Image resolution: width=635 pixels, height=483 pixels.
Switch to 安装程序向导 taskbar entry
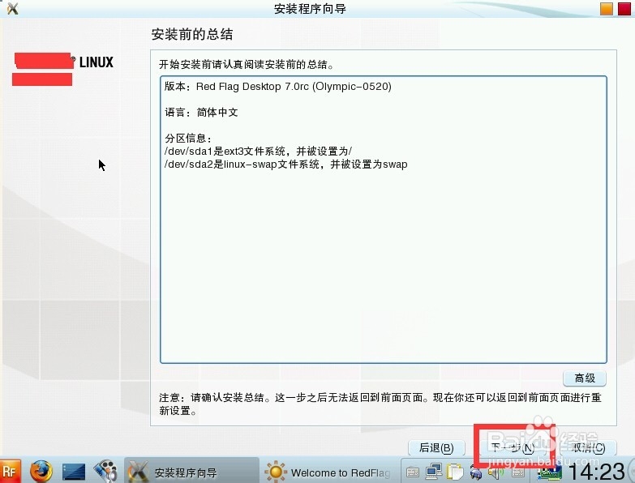pyautogui.click(x=191, y=472)
